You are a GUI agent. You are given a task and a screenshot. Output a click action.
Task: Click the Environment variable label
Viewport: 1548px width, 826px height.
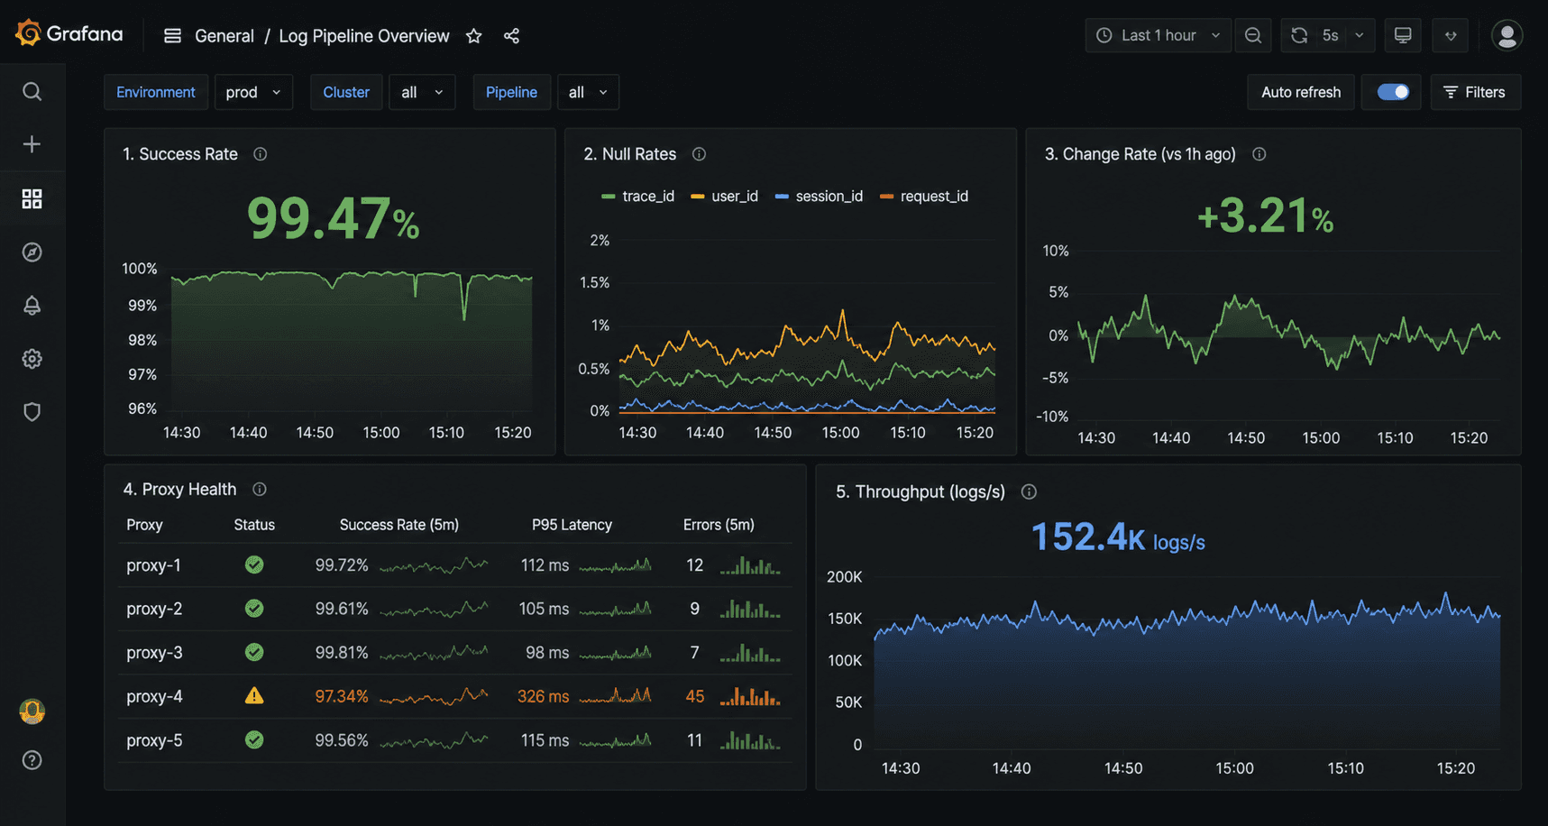point(156,92)
